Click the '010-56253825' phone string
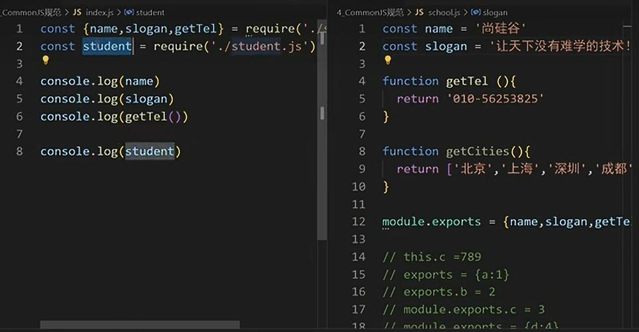This screenshot has height=332, width=639. 495,98
